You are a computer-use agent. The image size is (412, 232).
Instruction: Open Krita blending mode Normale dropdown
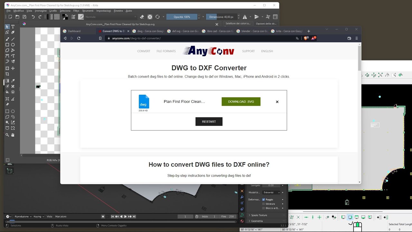111,17
